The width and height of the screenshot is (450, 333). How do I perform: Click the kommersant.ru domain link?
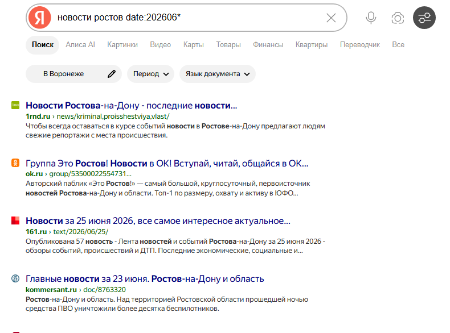click(51, 289)
